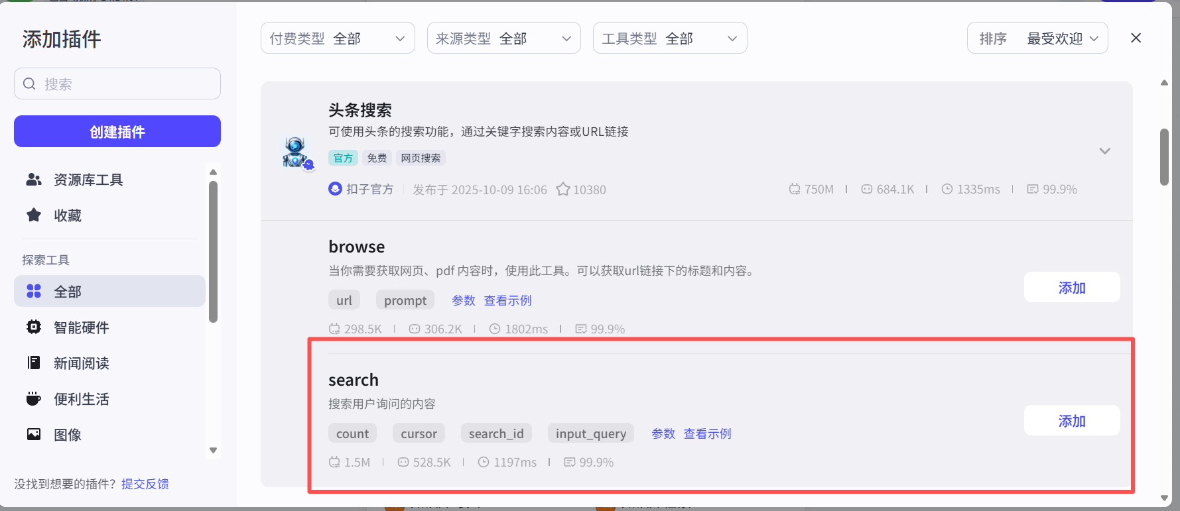Select 资源库工具 in sidebar
The height and width of the screenshot is (511, 1180).
tap(109, 180)
